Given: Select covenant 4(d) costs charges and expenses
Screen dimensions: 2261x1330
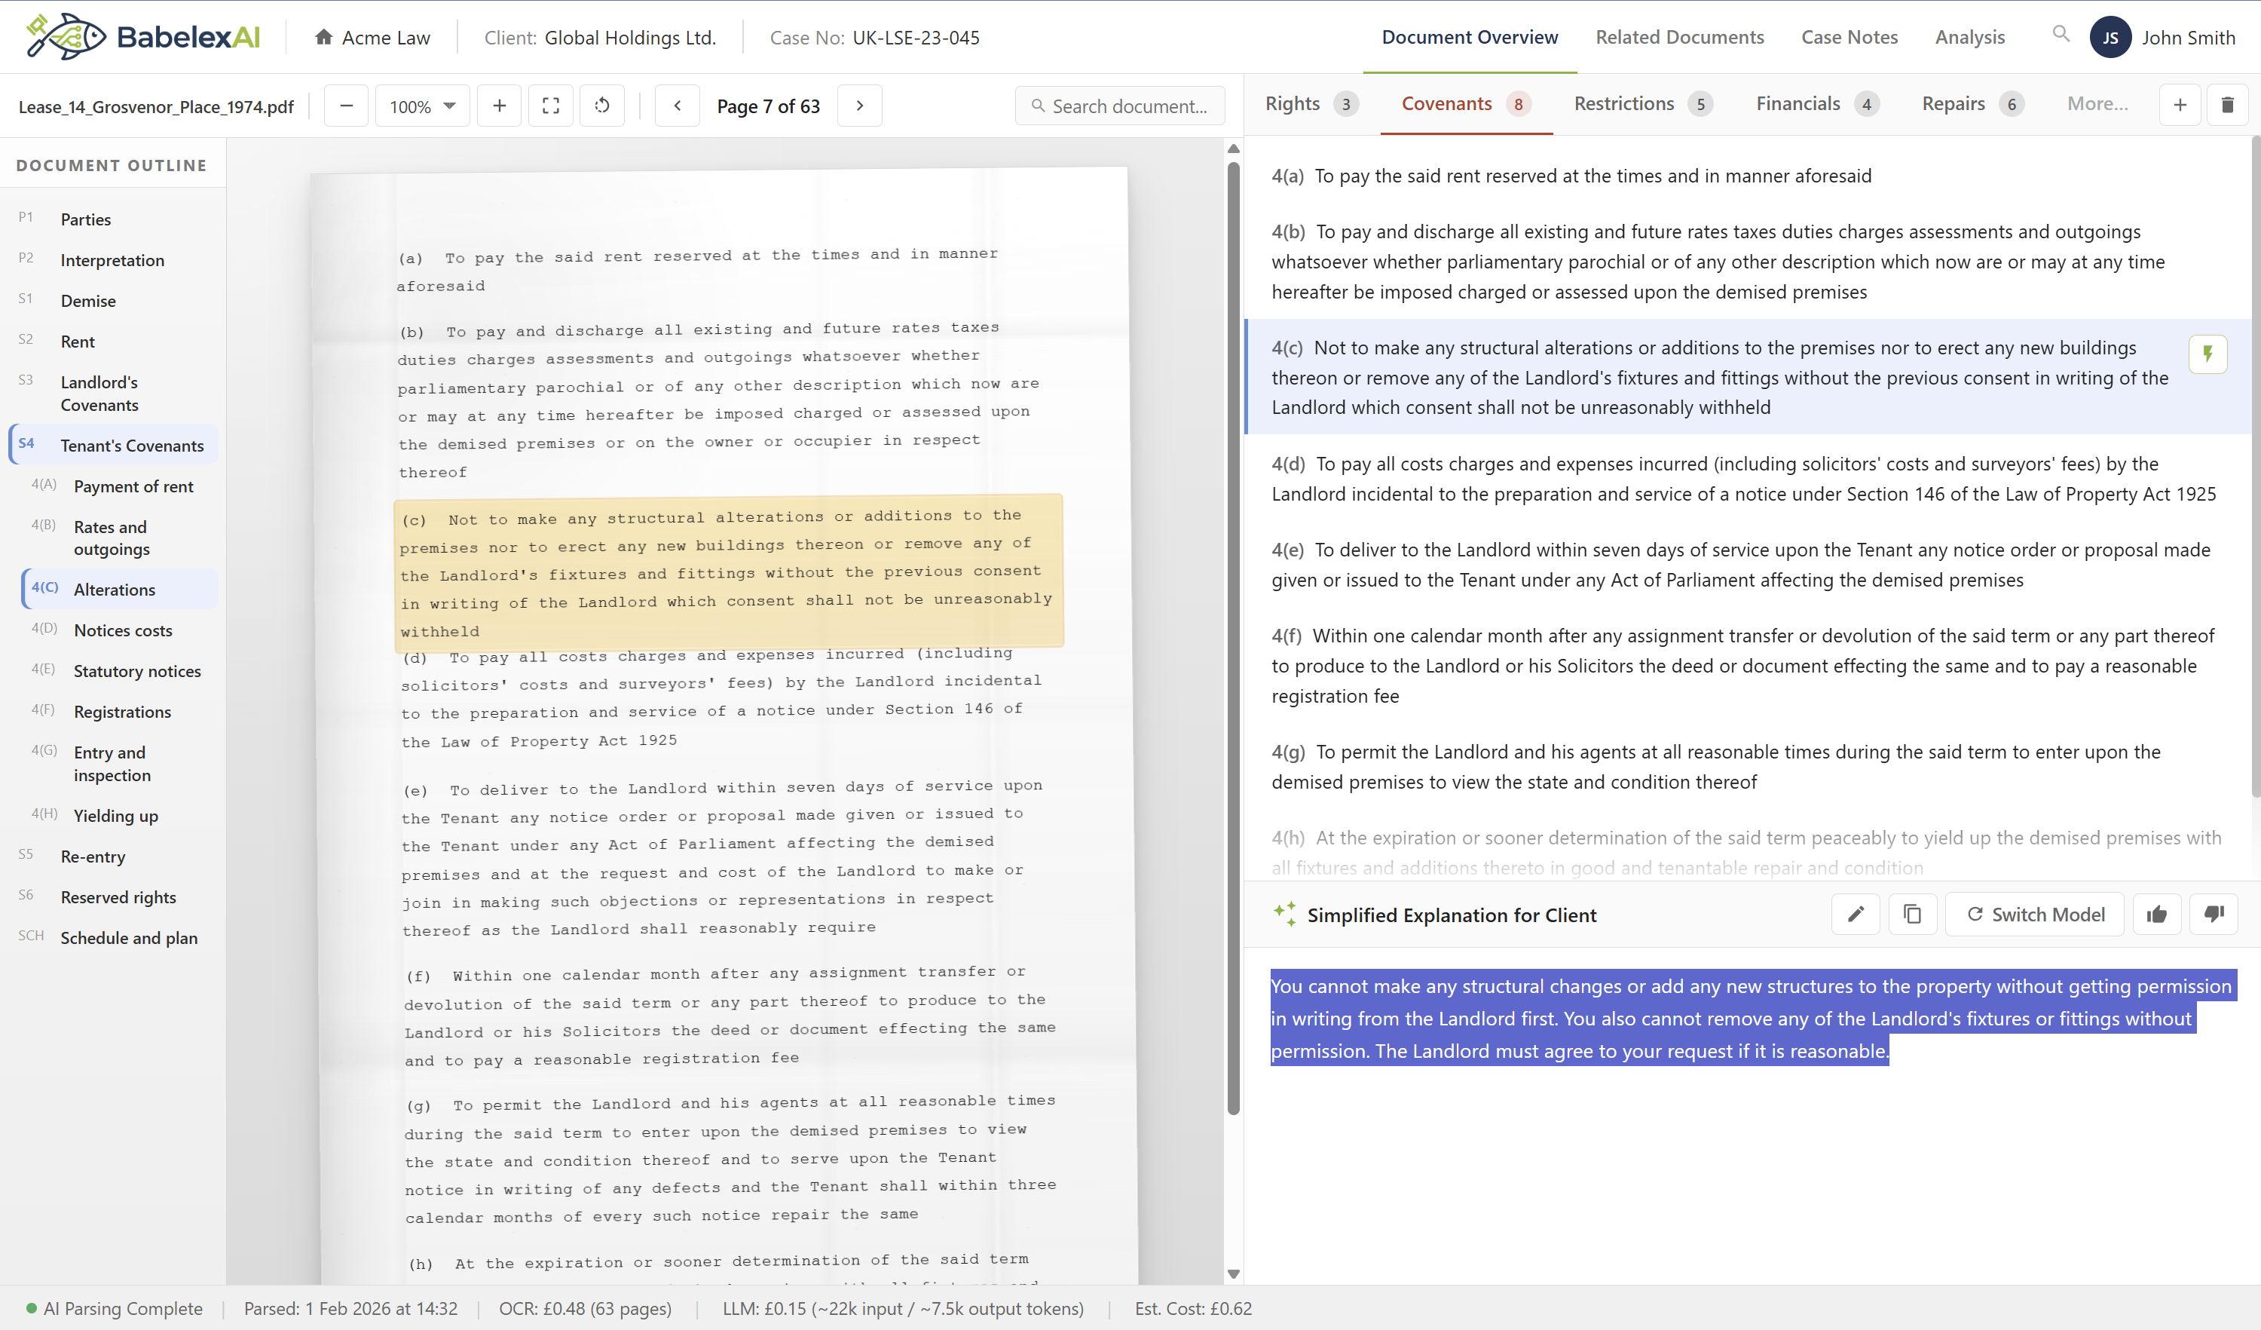Looking at the screenshot, I should 1748,478.
